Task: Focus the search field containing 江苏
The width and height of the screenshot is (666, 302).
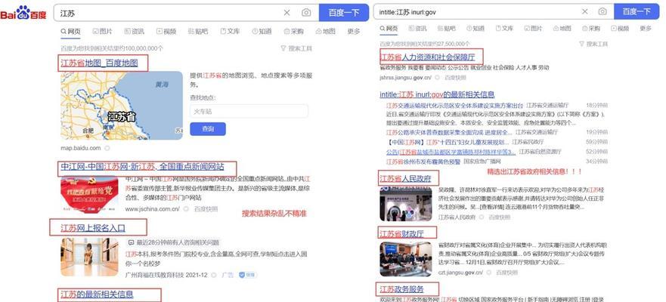Action: [x=170, y=13]
